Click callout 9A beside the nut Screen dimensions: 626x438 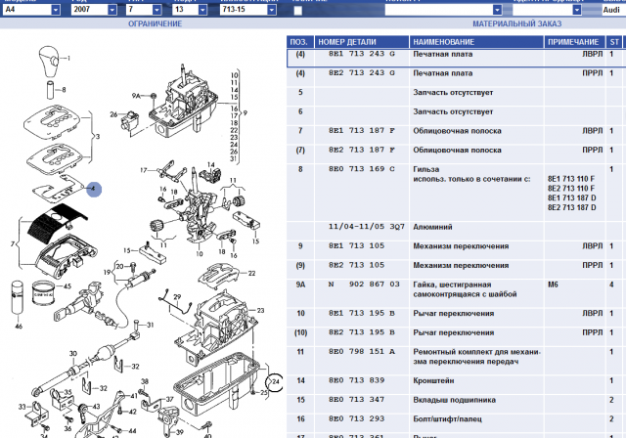point(136,96)
